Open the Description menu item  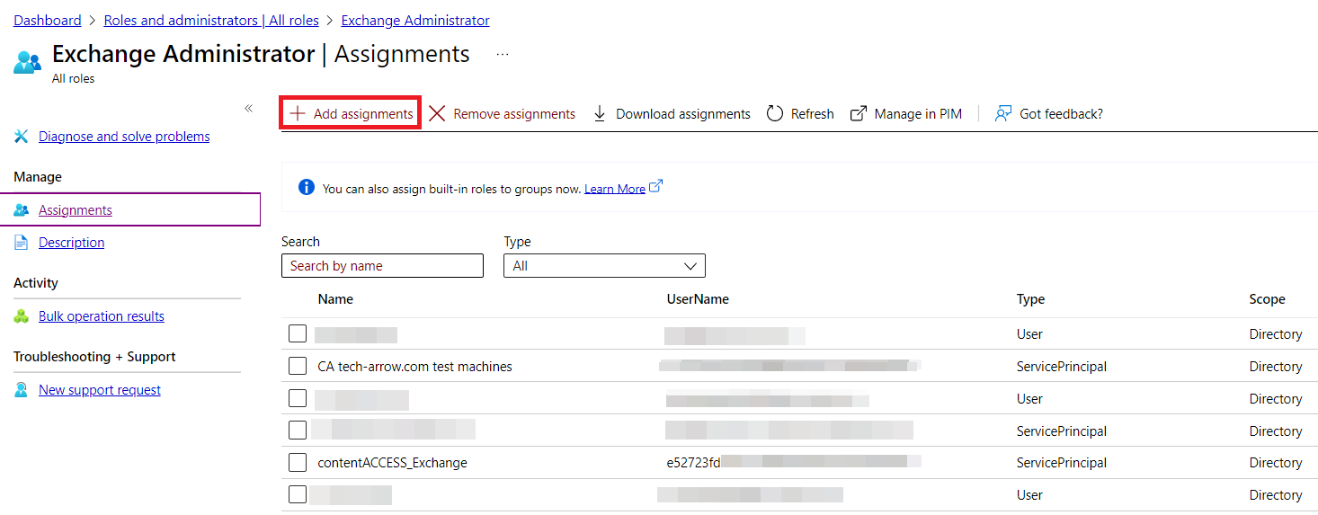point(71,243)
